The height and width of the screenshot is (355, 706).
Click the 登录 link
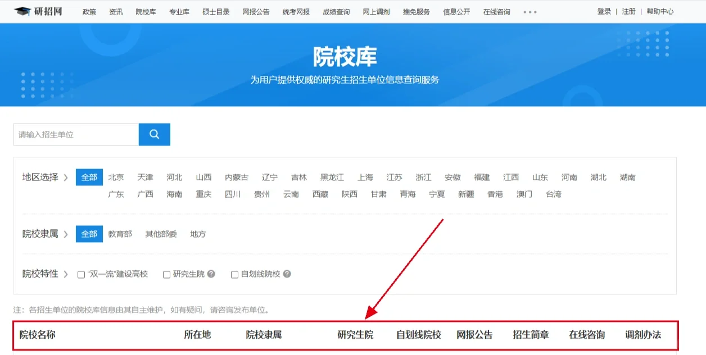tap(604, 11)
